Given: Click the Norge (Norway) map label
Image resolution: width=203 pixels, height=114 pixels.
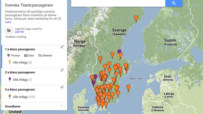Looking at the screenshot, I should tap(80, 43).
